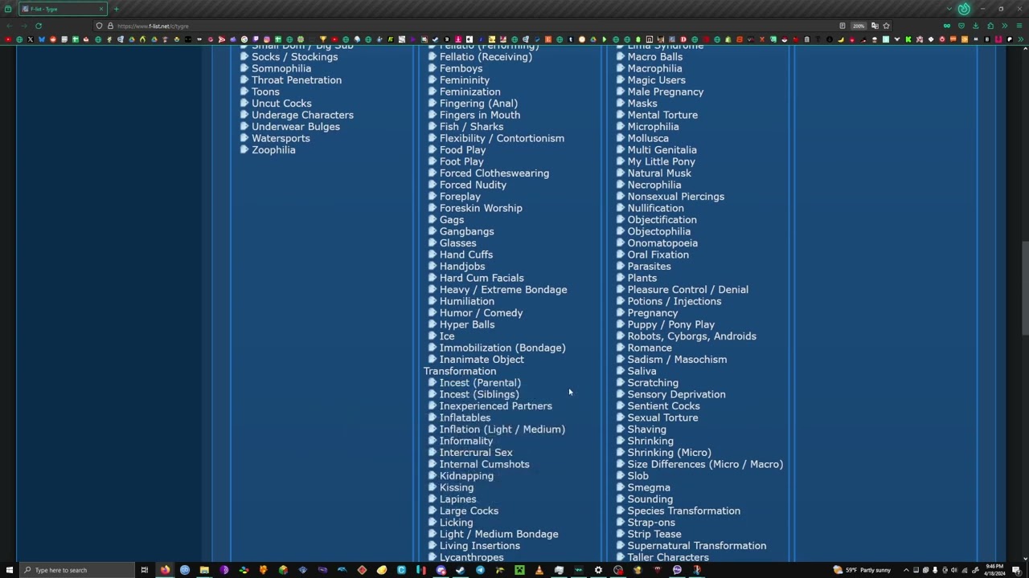Toggle reader view in address bar
Viewport: 1029px width, 578px height.
click(842, 26)
